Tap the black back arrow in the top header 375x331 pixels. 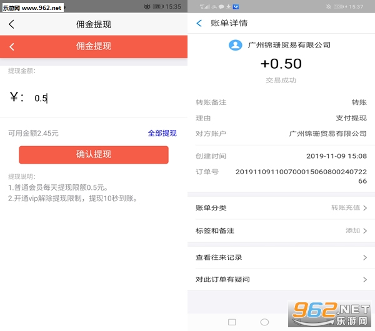[11, 25]
